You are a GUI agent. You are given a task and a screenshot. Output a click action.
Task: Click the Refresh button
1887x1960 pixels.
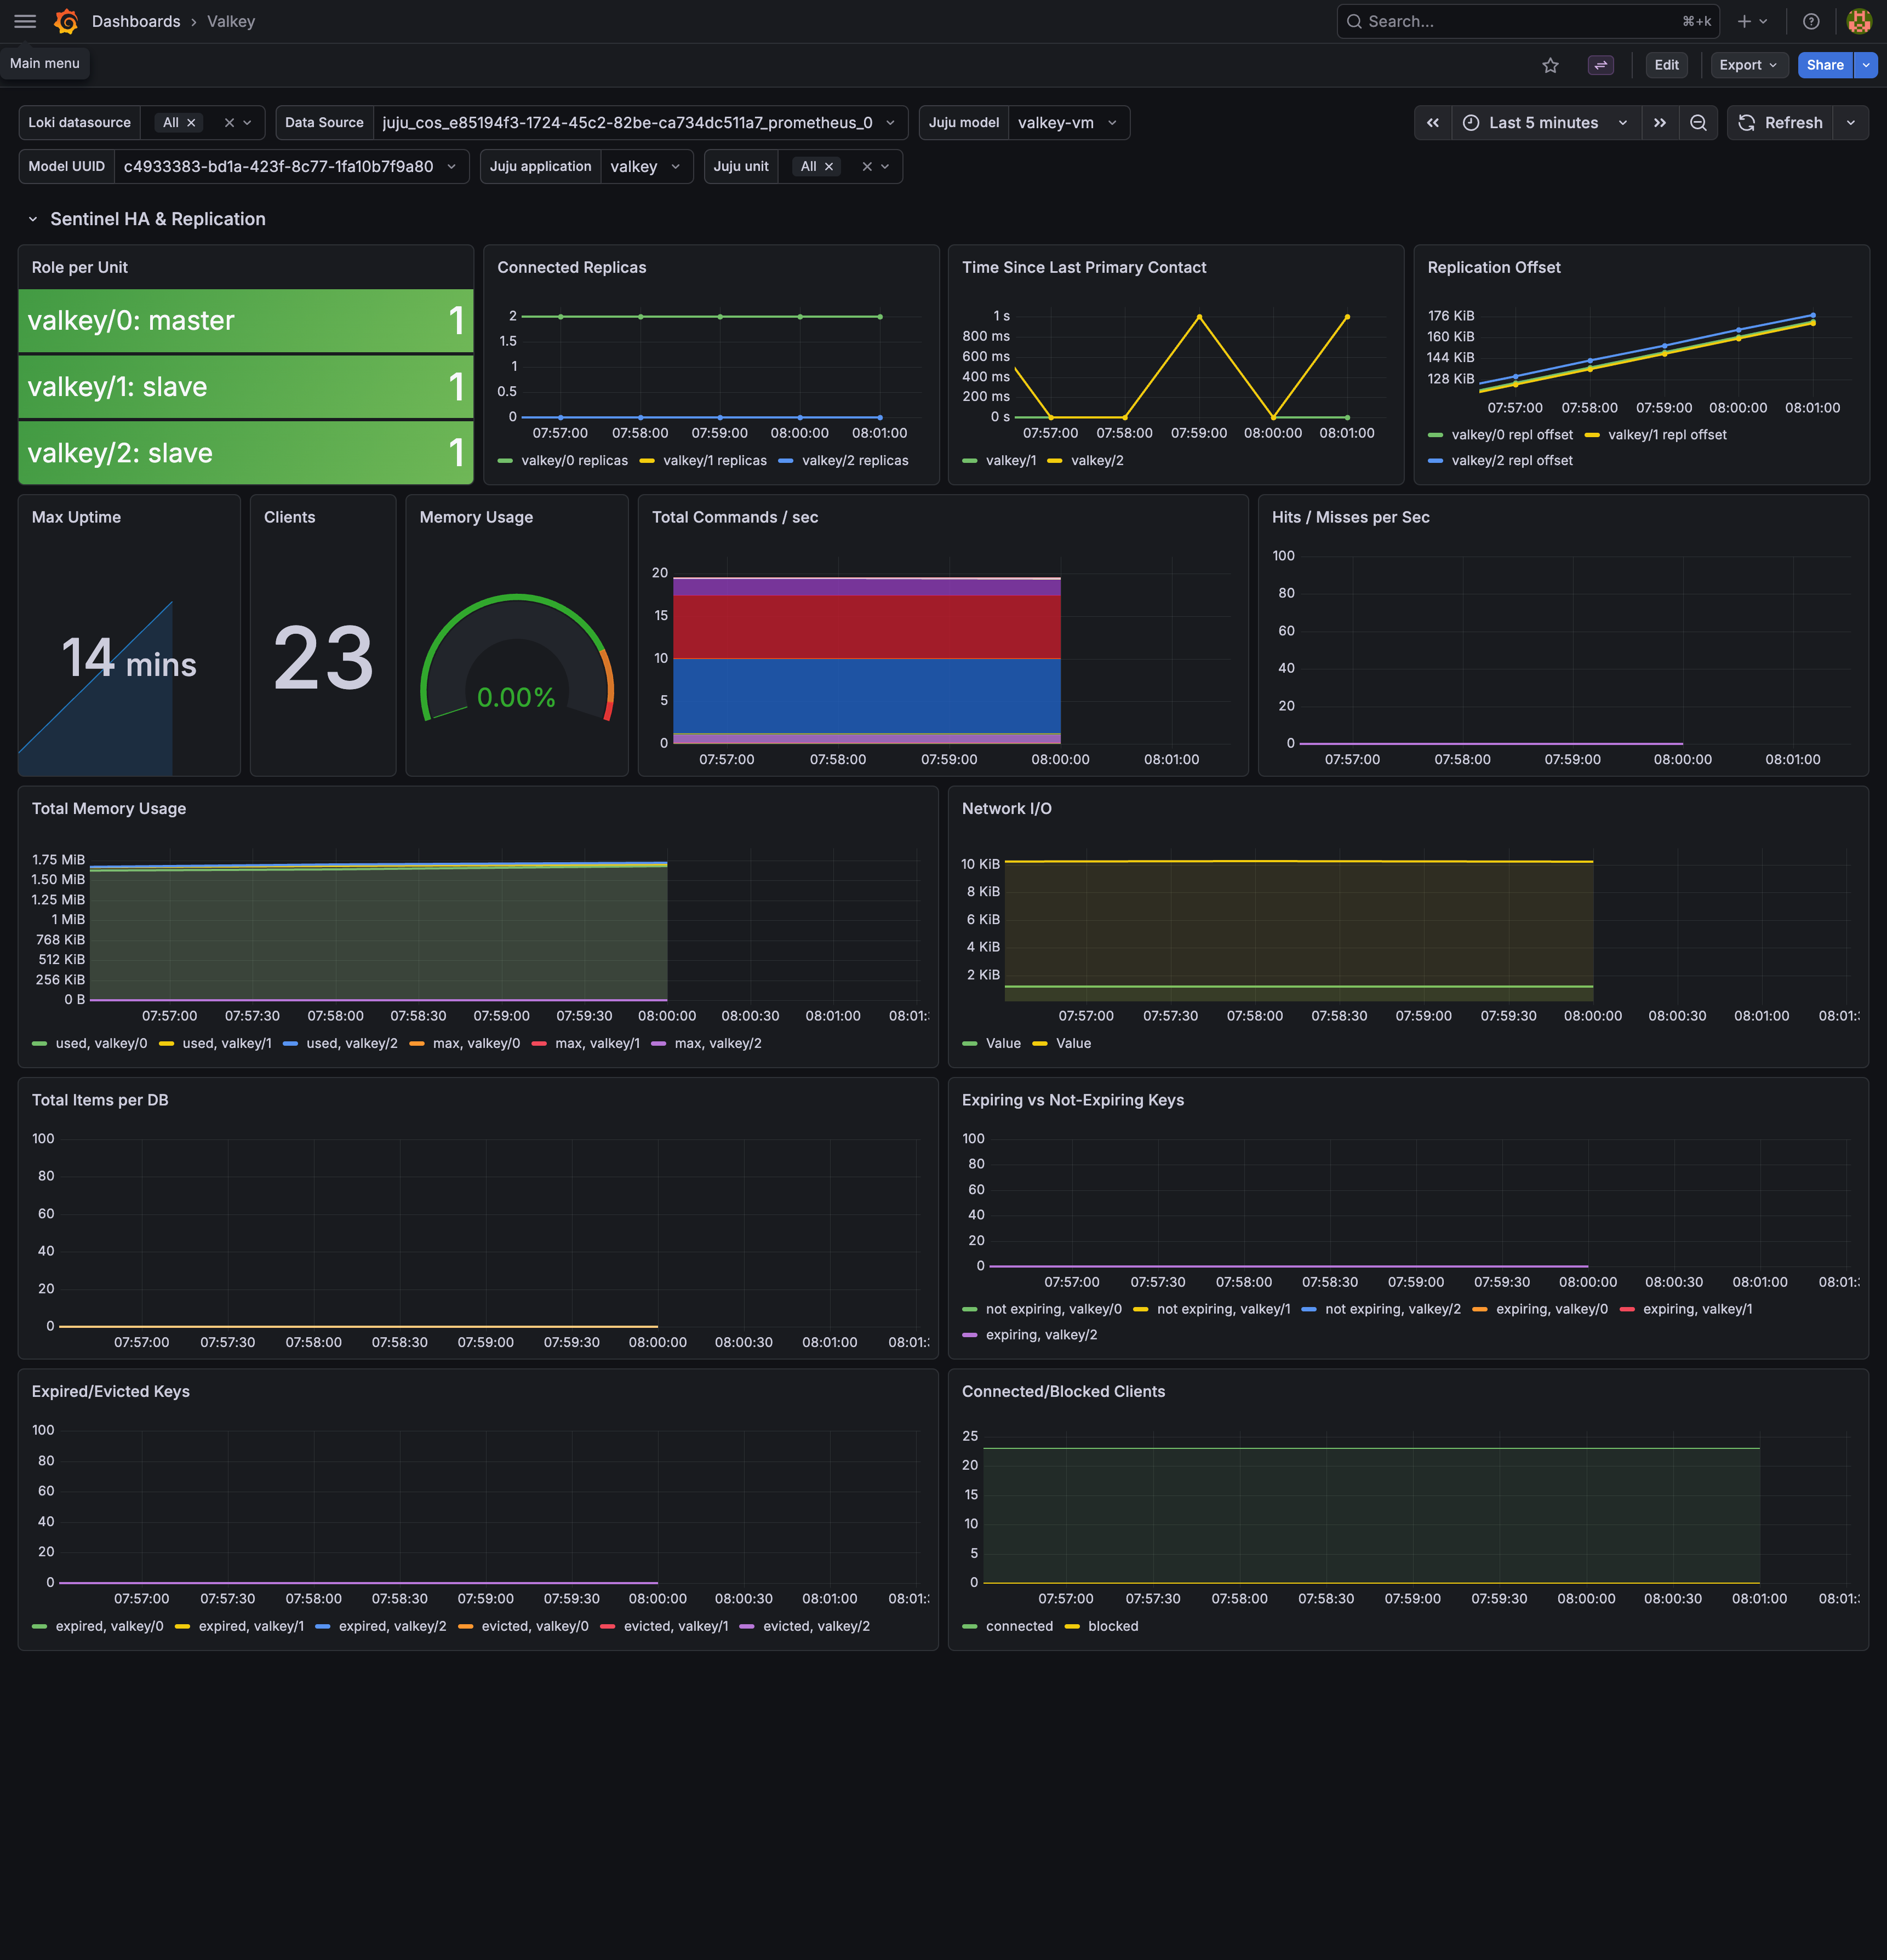tap(1780, 123)
